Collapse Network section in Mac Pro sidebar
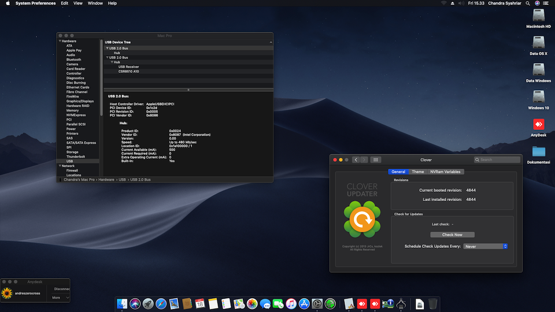Viewport: 555px width, 312px height. (x=60, y=166)
